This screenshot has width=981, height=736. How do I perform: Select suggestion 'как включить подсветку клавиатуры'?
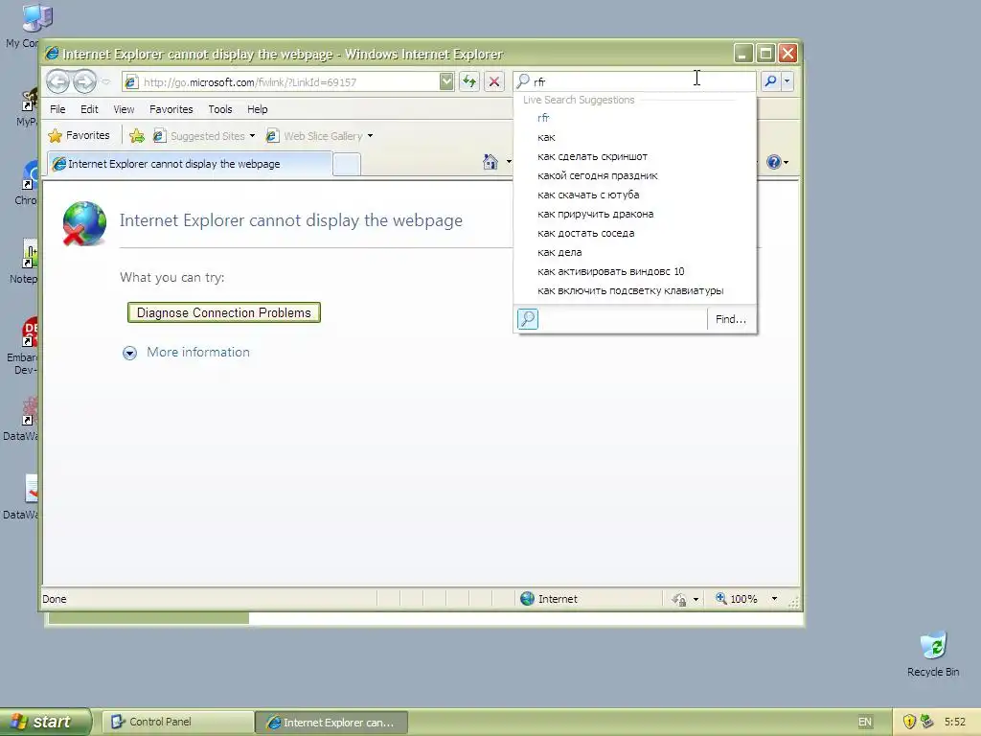pos(634,291)
